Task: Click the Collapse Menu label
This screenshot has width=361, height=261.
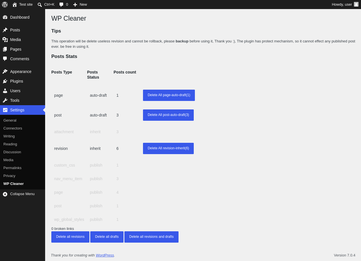Action: point(22,194)
